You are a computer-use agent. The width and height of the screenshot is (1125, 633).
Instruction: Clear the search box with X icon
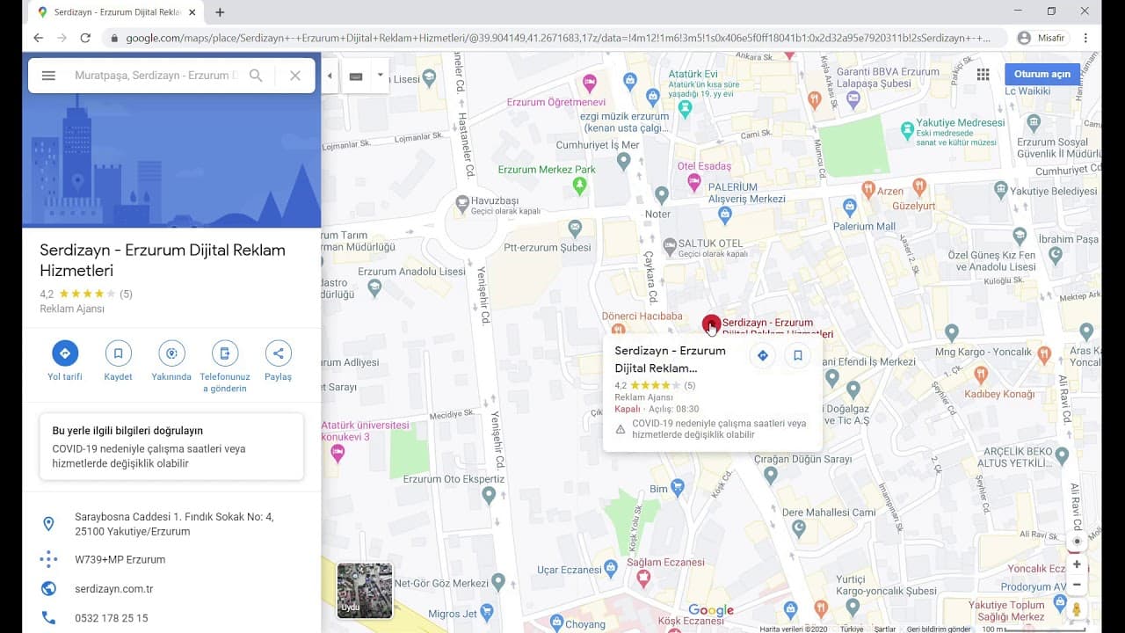pyautogui.click(x=295, y=76)
